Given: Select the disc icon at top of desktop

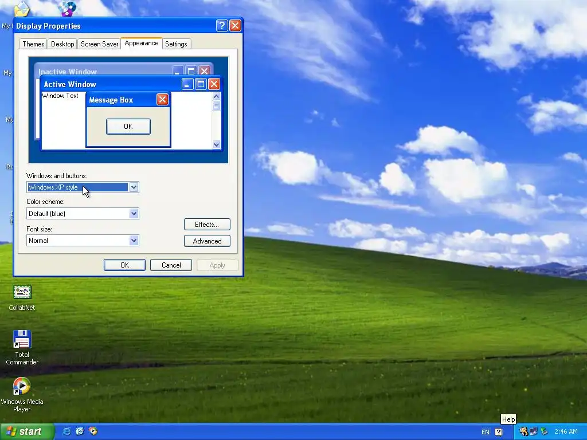Looking at the screenshot, I should pyautogui.click(x=68, y=8).
